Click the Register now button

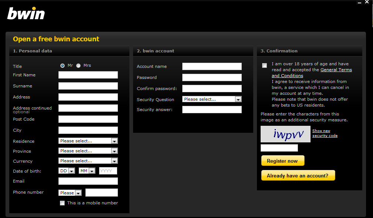tap(282, 160)
